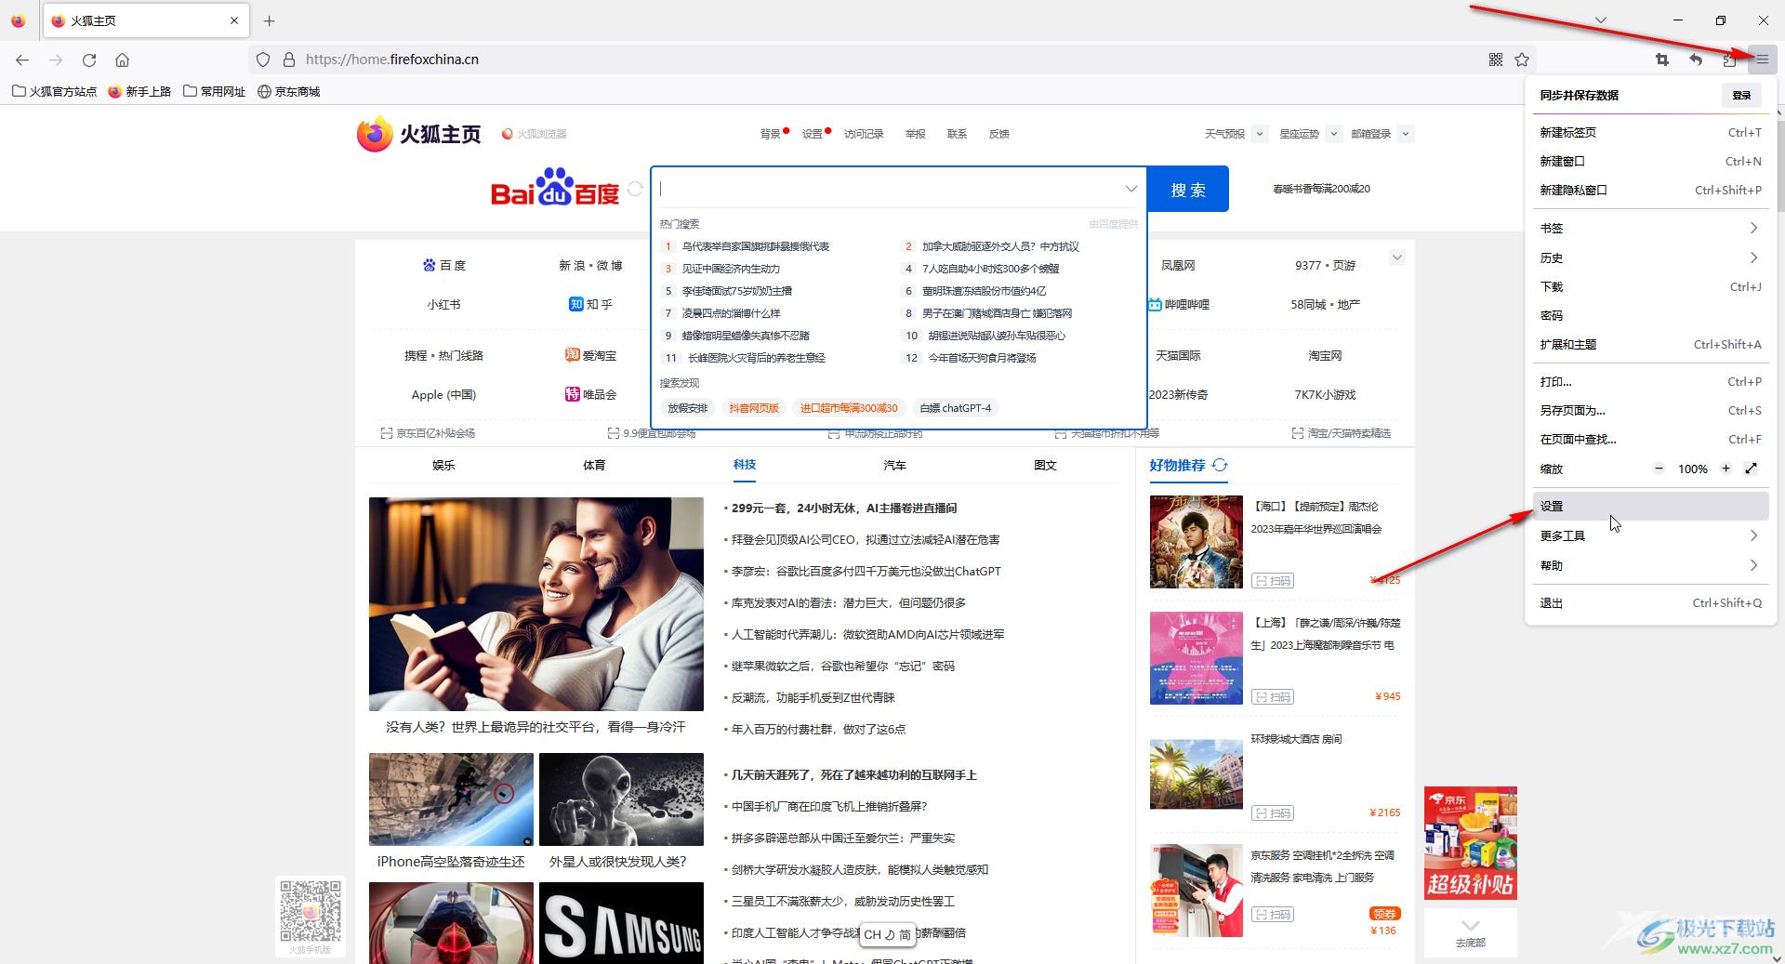Open 扩展和主题 menu item
This screenshot has width=1785, height=964.
tap(1650, 344)
